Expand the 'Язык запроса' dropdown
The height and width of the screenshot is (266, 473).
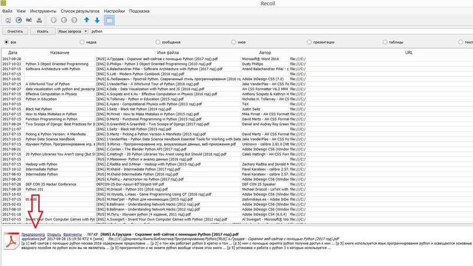coord(72,31)
